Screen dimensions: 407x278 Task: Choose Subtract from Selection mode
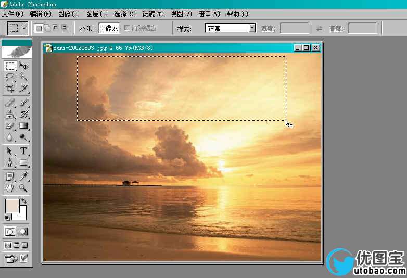56,28
